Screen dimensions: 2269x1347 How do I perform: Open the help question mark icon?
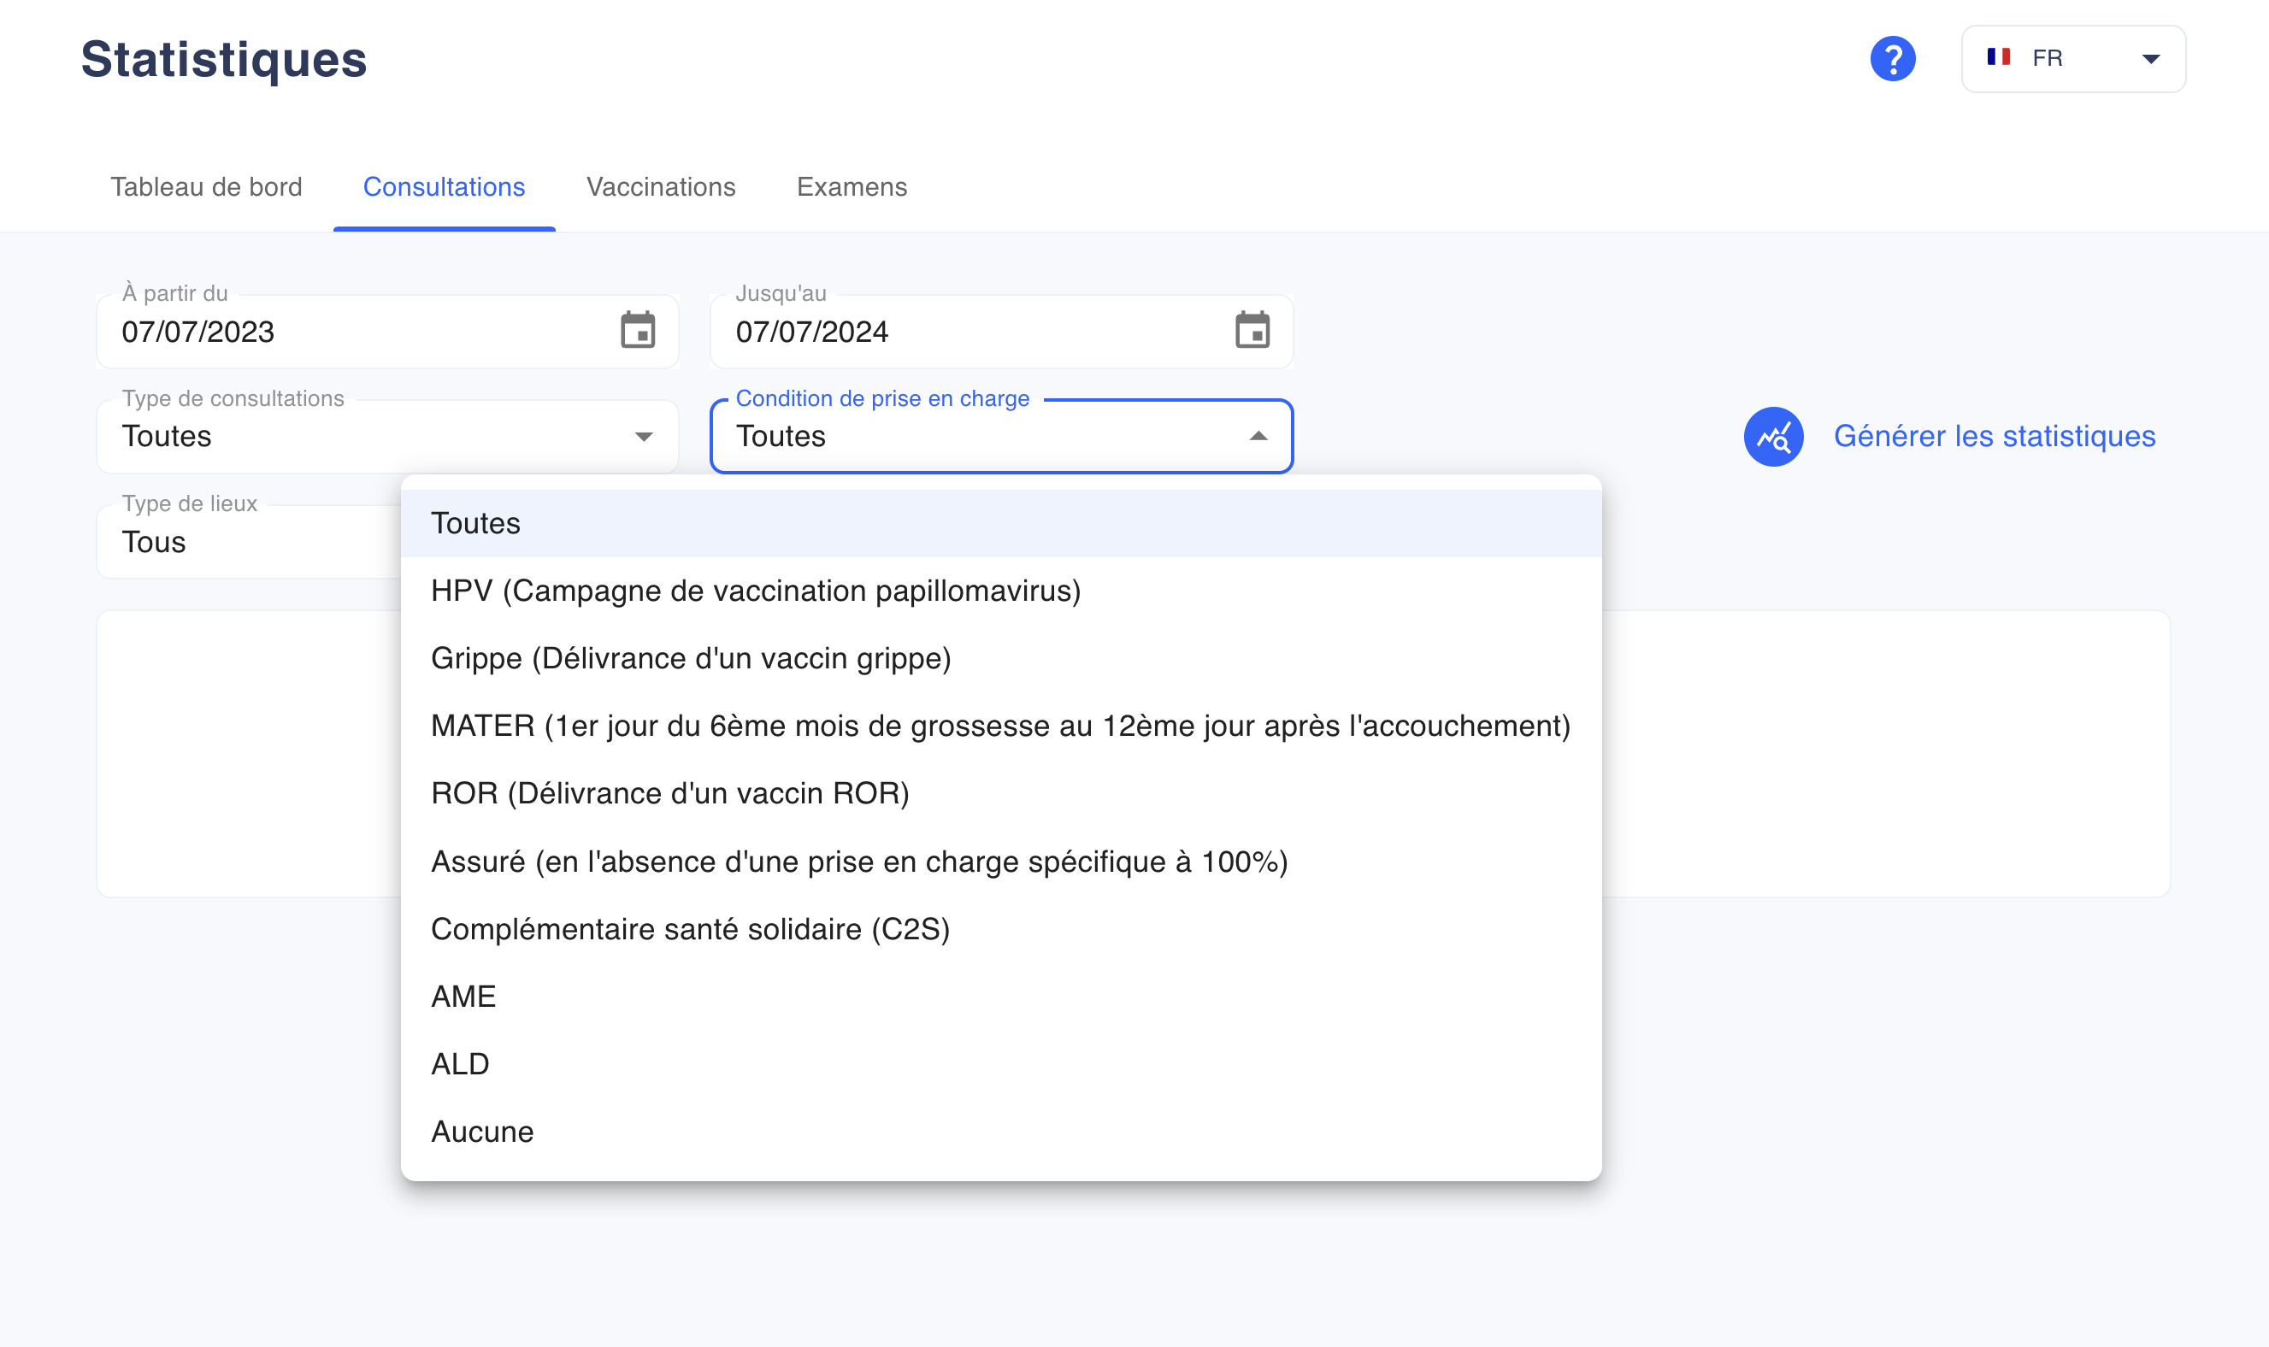pyautogui.click(x=1892, y=59)
